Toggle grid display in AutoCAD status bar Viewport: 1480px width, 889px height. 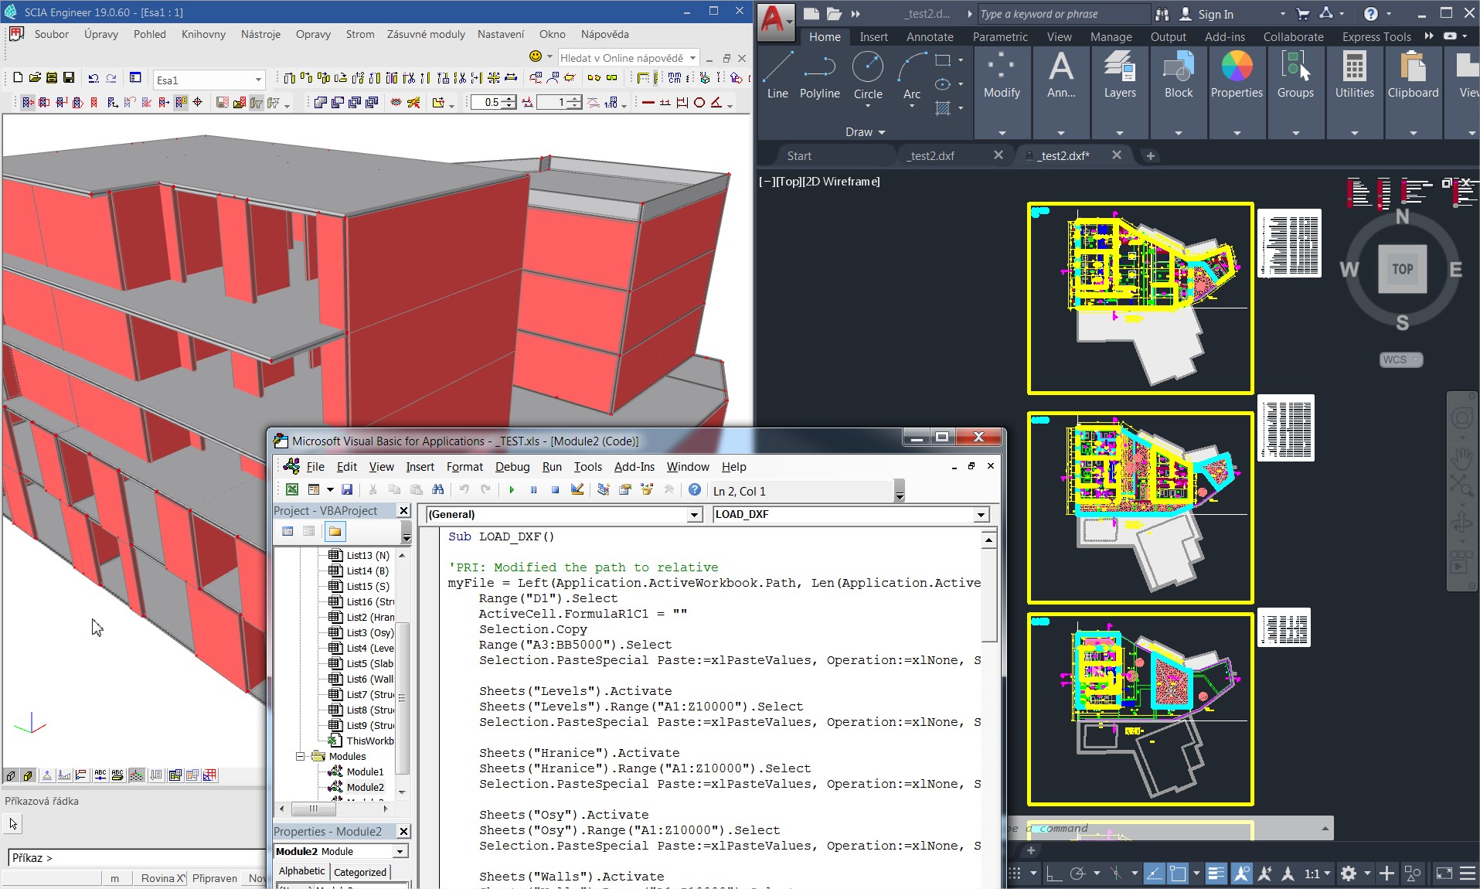click(1015, 874)
